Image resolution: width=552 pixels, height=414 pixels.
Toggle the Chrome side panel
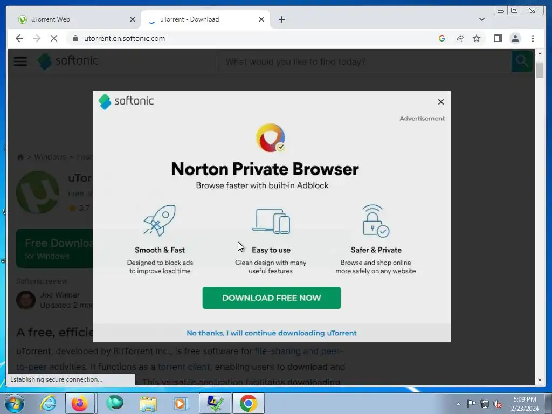[498, 38]
